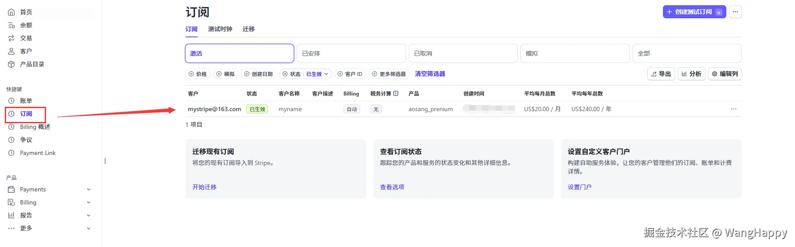Open row actions menu for mystripe@163.com
The image size is (795, 247).
click(x=734, y=109)
